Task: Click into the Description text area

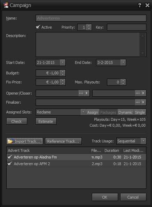Action: click(x=87, y=45)
